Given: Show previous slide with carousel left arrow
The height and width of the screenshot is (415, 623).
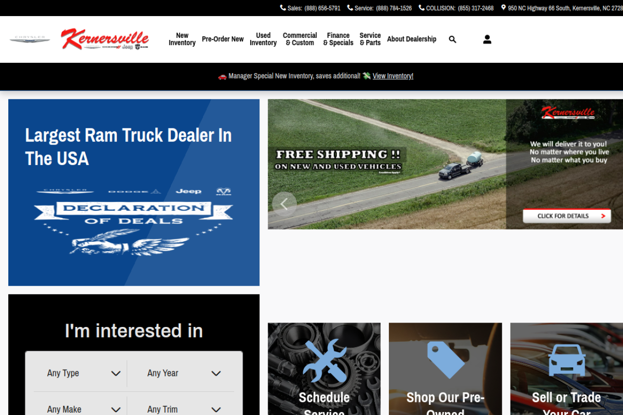Looking at the screenshot, I should tap(284, 204).
